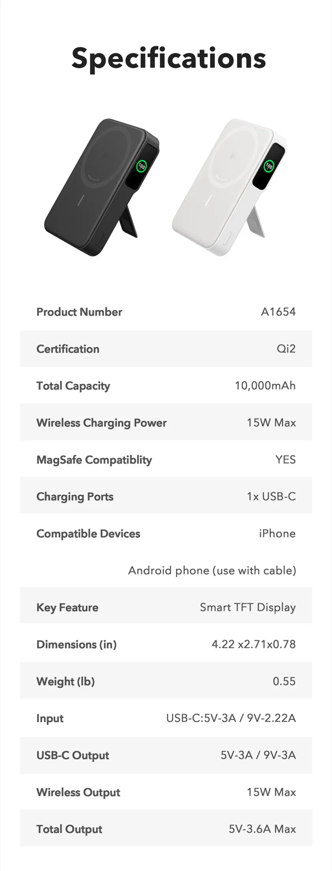Click the 10,000mAh capacity value

[265, 386]
